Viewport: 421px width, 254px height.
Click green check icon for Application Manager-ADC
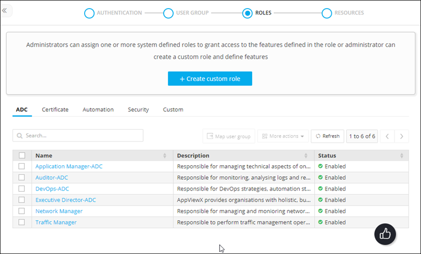point(320,166)
